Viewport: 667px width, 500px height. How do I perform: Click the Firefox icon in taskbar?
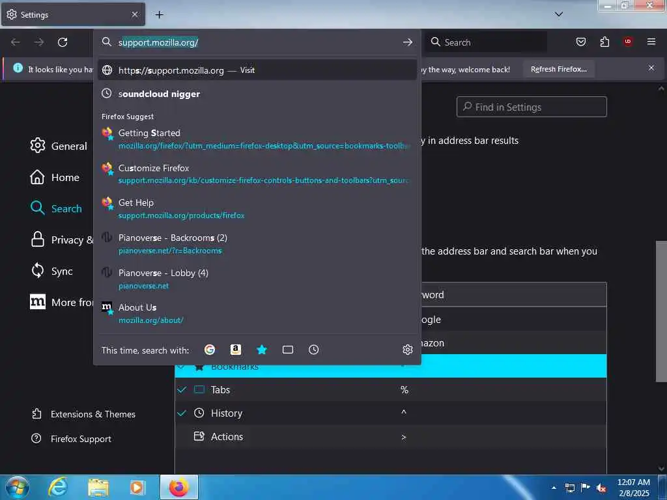[x=179, y=487]
